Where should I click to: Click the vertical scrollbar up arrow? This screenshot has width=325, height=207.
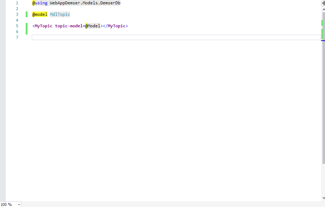pyautogui.click(x=324, y=9)
